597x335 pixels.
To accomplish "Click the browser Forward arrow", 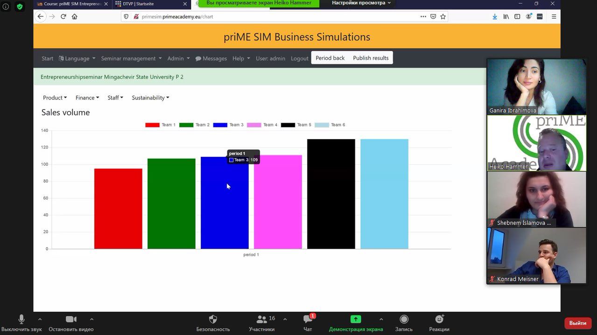I will click(52, 16).
